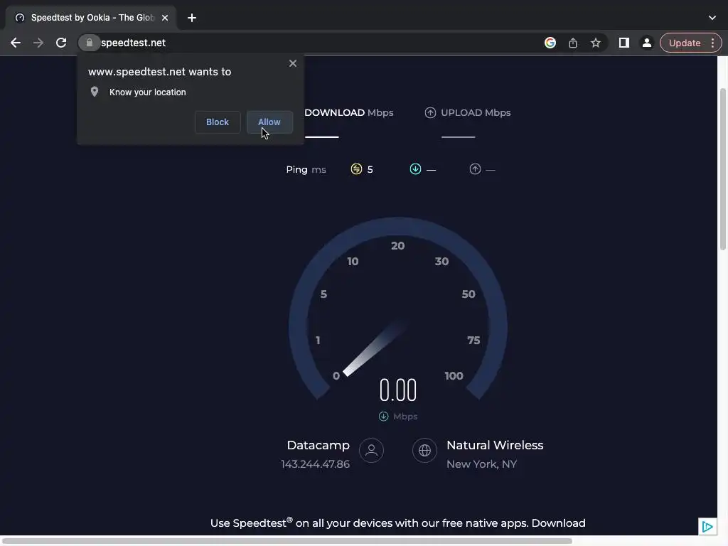
Task: Click the Natural Wireless server name
Action: [495, 445]
